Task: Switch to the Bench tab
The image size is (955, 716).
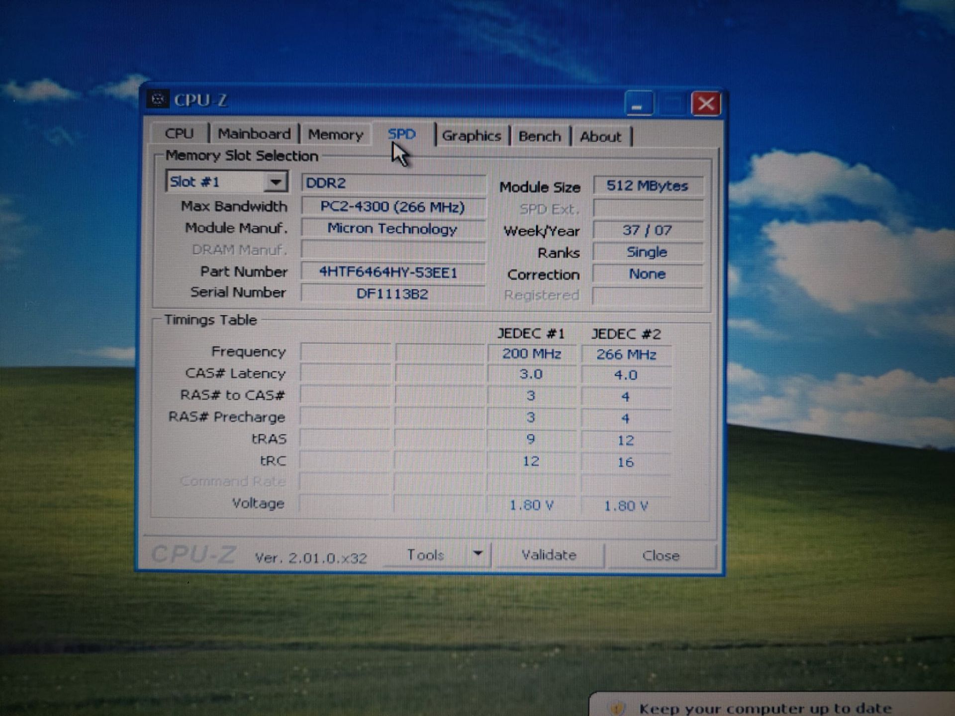Action: [540, 136]
